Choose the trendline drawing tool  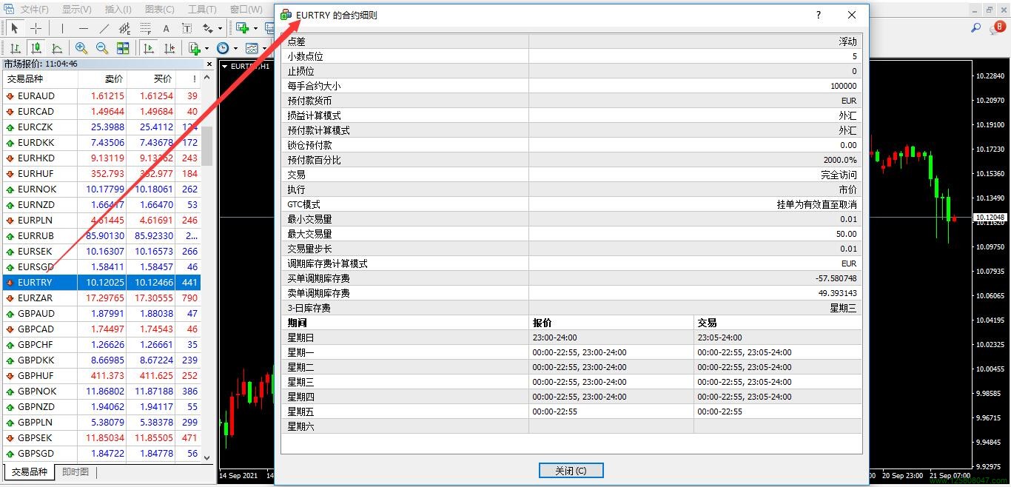tap(104, 28)
